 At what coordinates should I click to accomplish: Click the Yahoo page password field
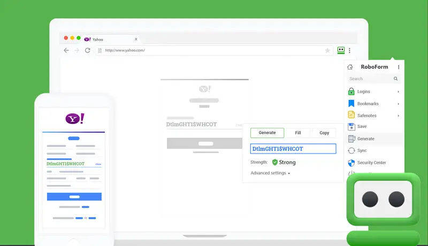pos(204,125)
